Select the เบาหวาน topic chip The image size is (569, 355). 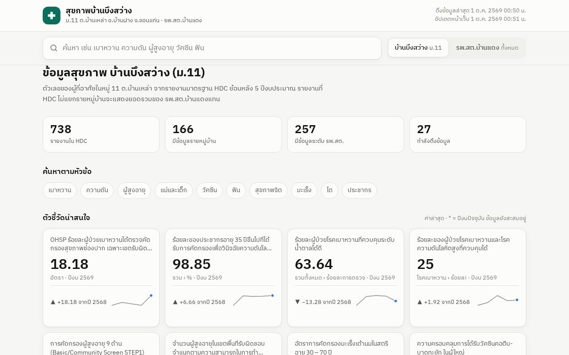[x=60, y=190]
